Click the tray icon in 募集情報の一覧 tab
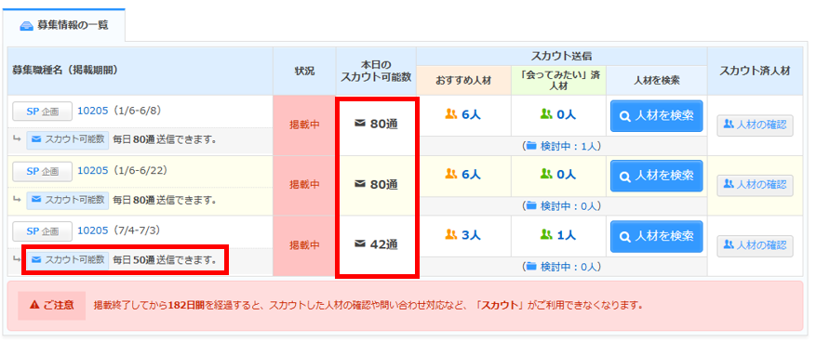Screen dimensions: 816x342 click(x=26, y=26)
